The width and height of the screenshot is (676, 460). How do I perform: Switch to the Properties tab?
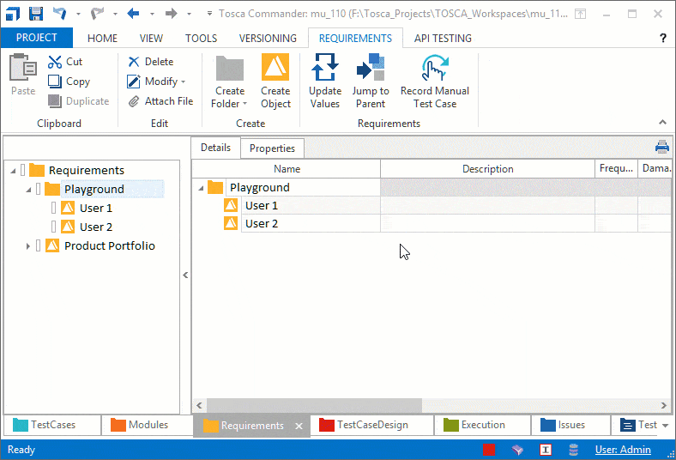click(272, 148)
